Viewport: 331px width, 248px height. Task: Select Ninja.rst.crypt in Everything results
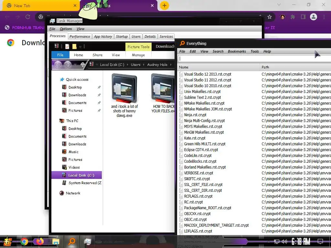click(195, 115)
